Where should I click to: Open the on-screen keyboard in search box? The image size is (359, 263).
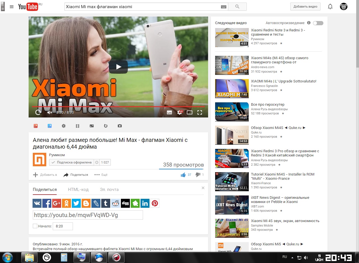224,7
